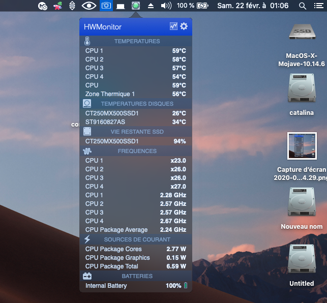The height and width of the screenshot is (303, 327).
Task: Click the battery status 100 % indicator
Action: [193, 6]
